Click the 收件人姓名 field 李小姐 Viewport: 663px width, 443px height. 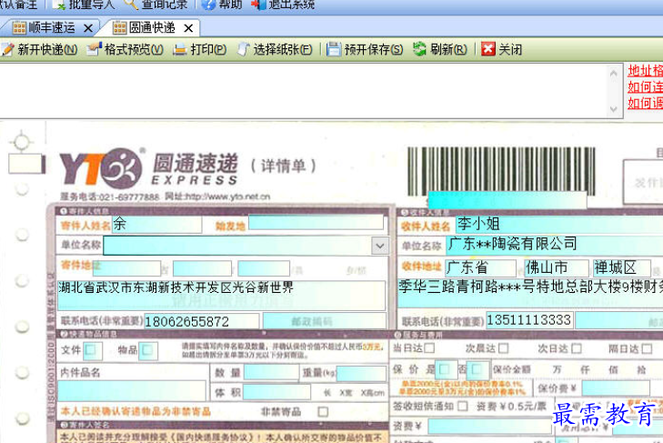click(x=559, y=225)
